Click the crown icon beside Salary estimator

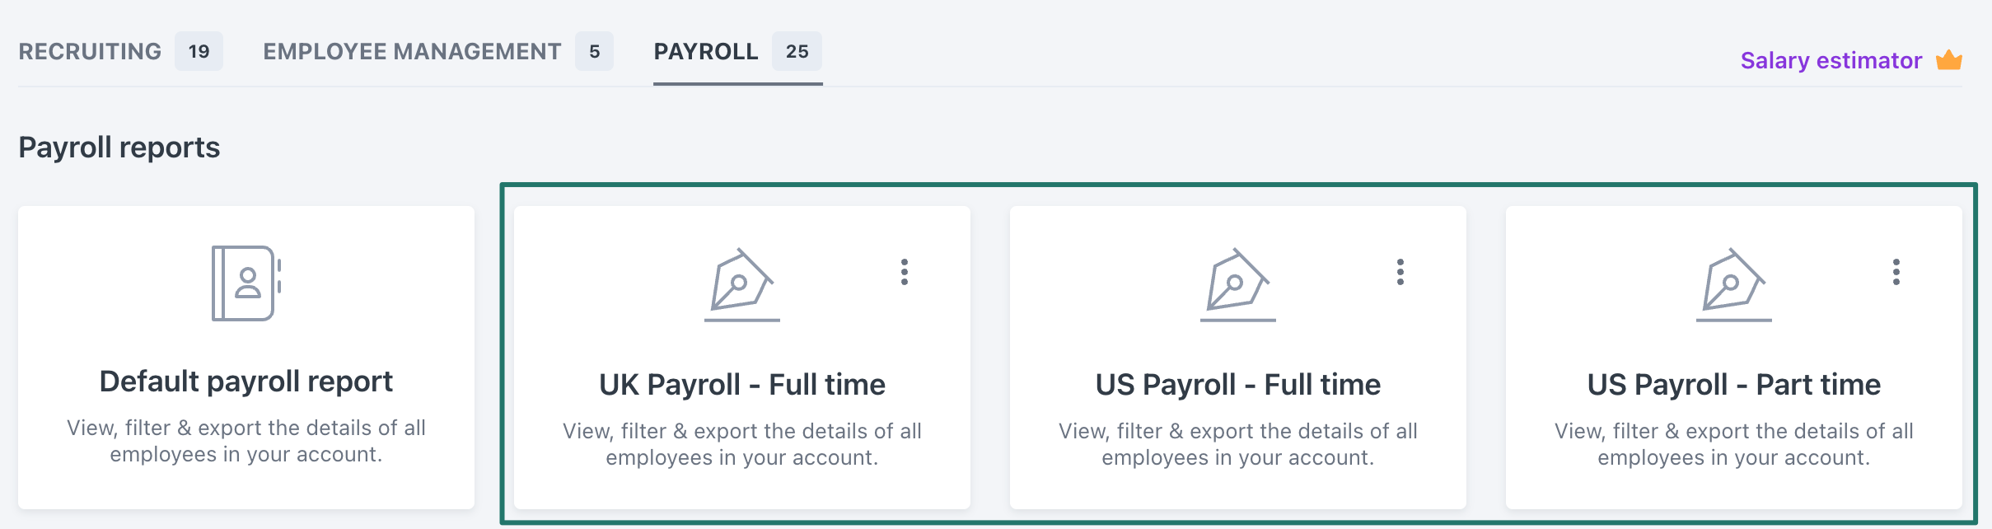[1949, 60]
